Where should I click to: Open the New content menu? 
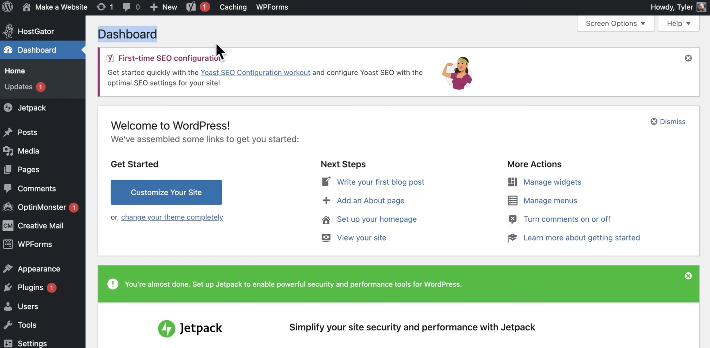pos(163,7)
